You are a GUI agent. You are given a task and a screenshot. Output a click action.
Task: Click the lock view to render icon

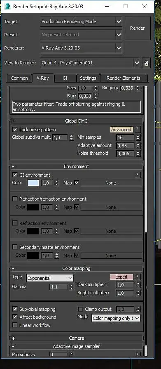[147, 63]
